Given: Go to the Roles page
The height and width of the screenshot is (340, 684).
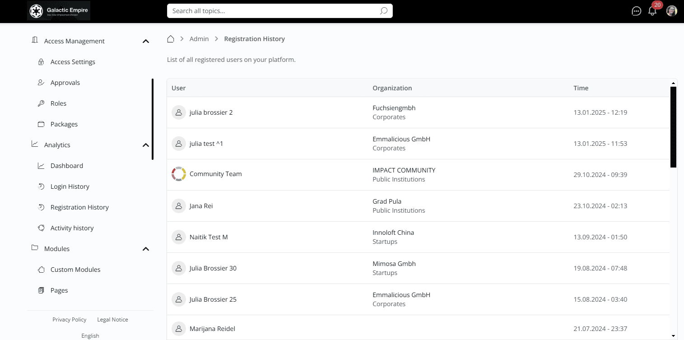Looking at the screenshot, I should click(x=58, y=103).
